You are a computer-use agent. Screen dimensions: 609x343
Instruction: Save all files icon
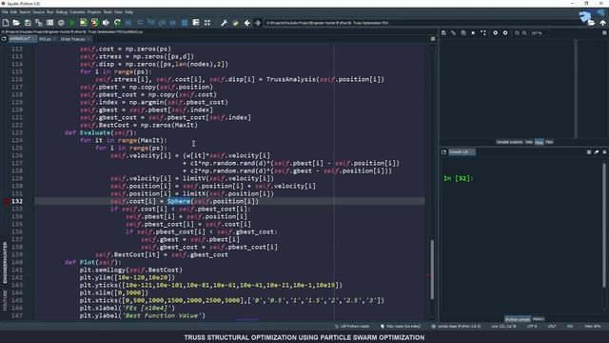click(39, 23)
